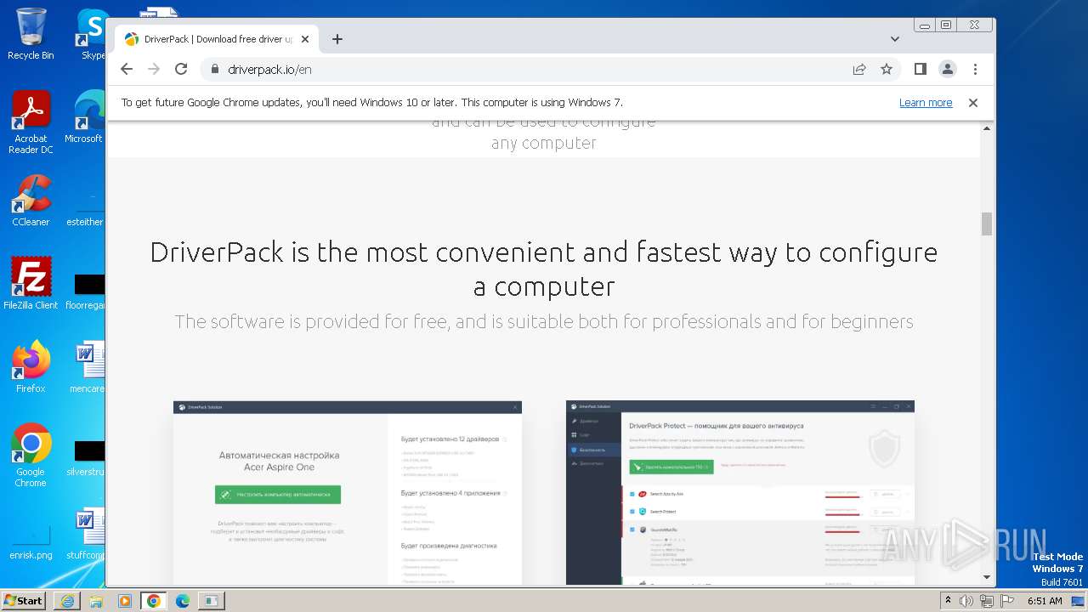Open the left DriverPack automatic setup screenshot
The image size is (1088, 612).
click(x=348, y=493)
